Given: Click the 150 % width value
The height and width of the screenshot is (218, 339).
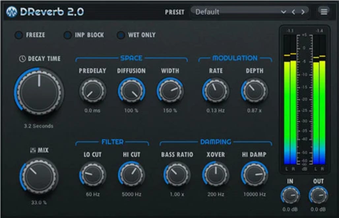Looking at the screenshot, I should pyautogui.click(x=170, y=110).
